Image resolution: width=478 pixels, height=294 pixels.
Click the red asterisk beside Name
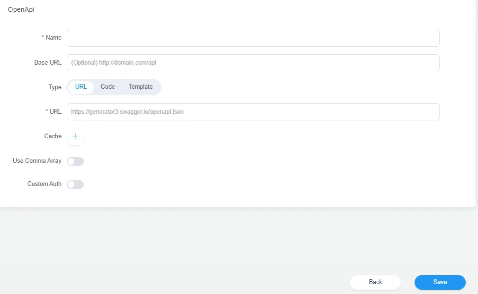[43, 38]
